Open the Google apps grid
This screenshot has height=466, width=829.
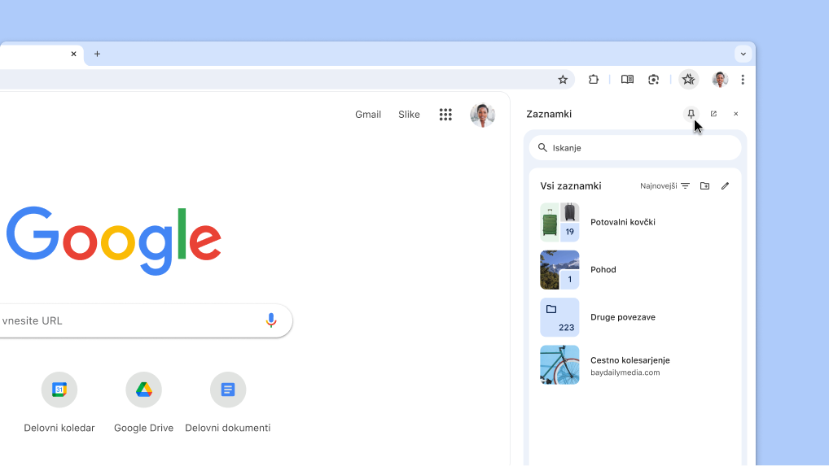pos(445,115)
